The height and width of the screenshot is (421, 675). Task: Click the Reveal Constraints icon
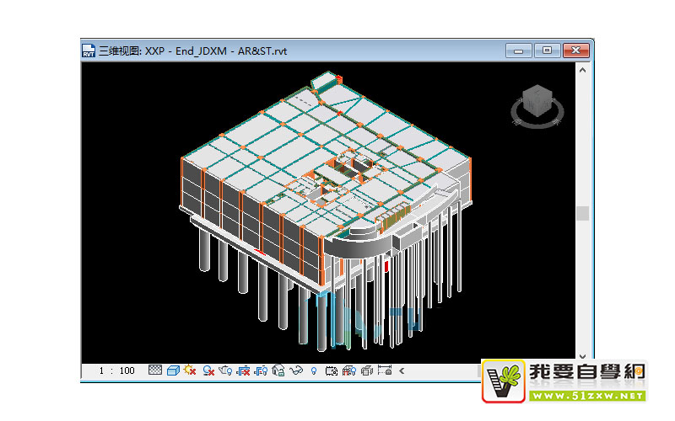(x=386, y=370)
